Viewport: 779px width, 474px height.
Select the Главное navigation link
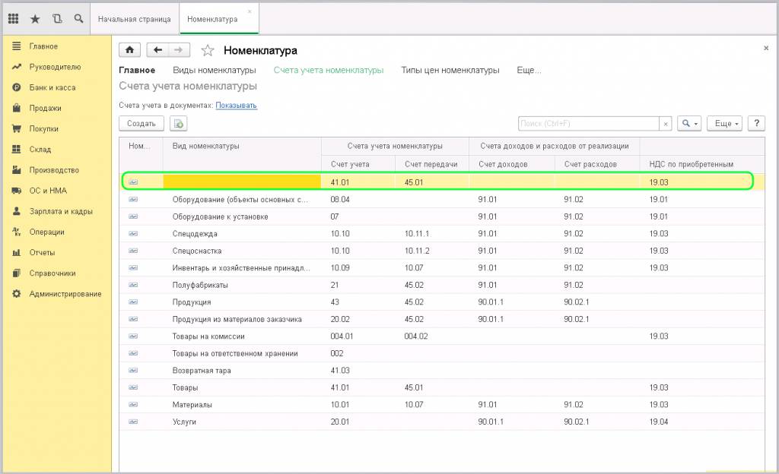[x=137, y=71]
